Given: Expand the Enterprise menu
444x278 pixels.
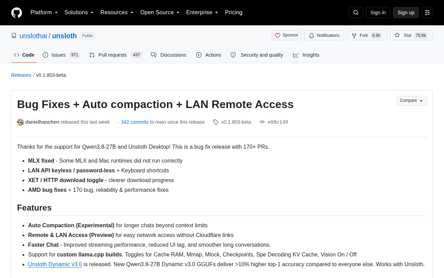Looking at the screenshot, I should (x=202, y=13).
